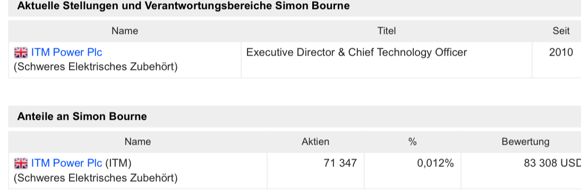Select the Titel column header
Screen dimensions: 581x194
(x=387, y=31)
